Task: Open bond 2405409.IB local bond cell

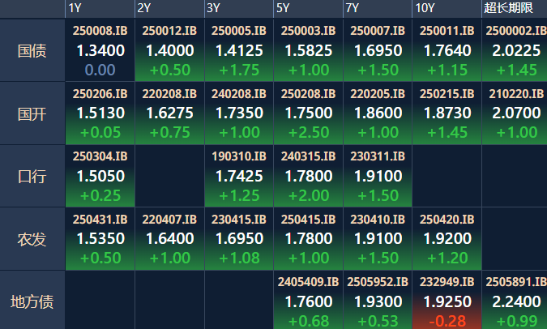Action: pos(308,301)
